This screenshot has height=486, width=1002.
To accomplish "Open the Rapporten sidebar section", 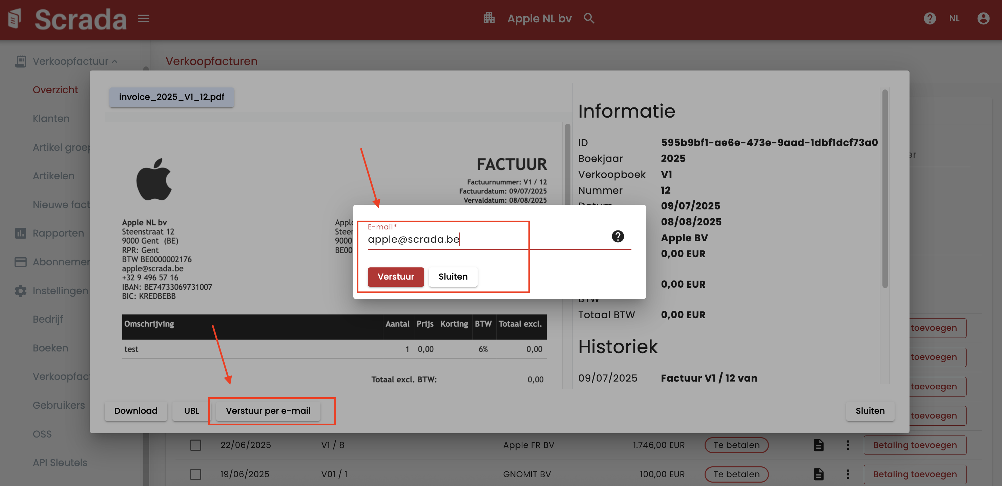I will click(x=58, y=233).
